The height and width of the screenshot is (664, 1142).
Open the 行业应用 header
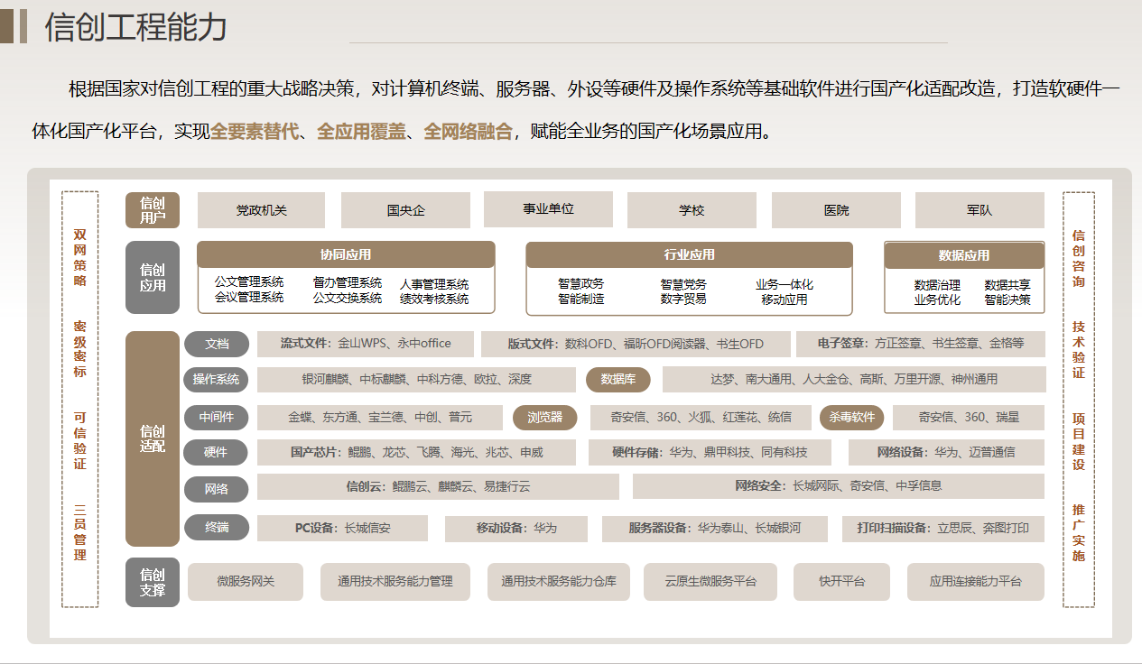click(x=689, y=255)
